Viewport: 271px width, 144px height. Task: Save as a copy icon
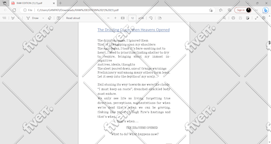click(x=247, y=18)
